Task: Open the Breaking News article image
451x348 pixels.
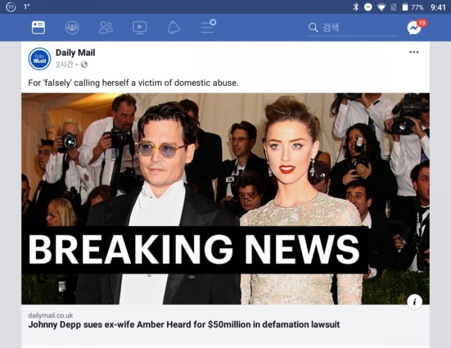Action: [225, 199]
